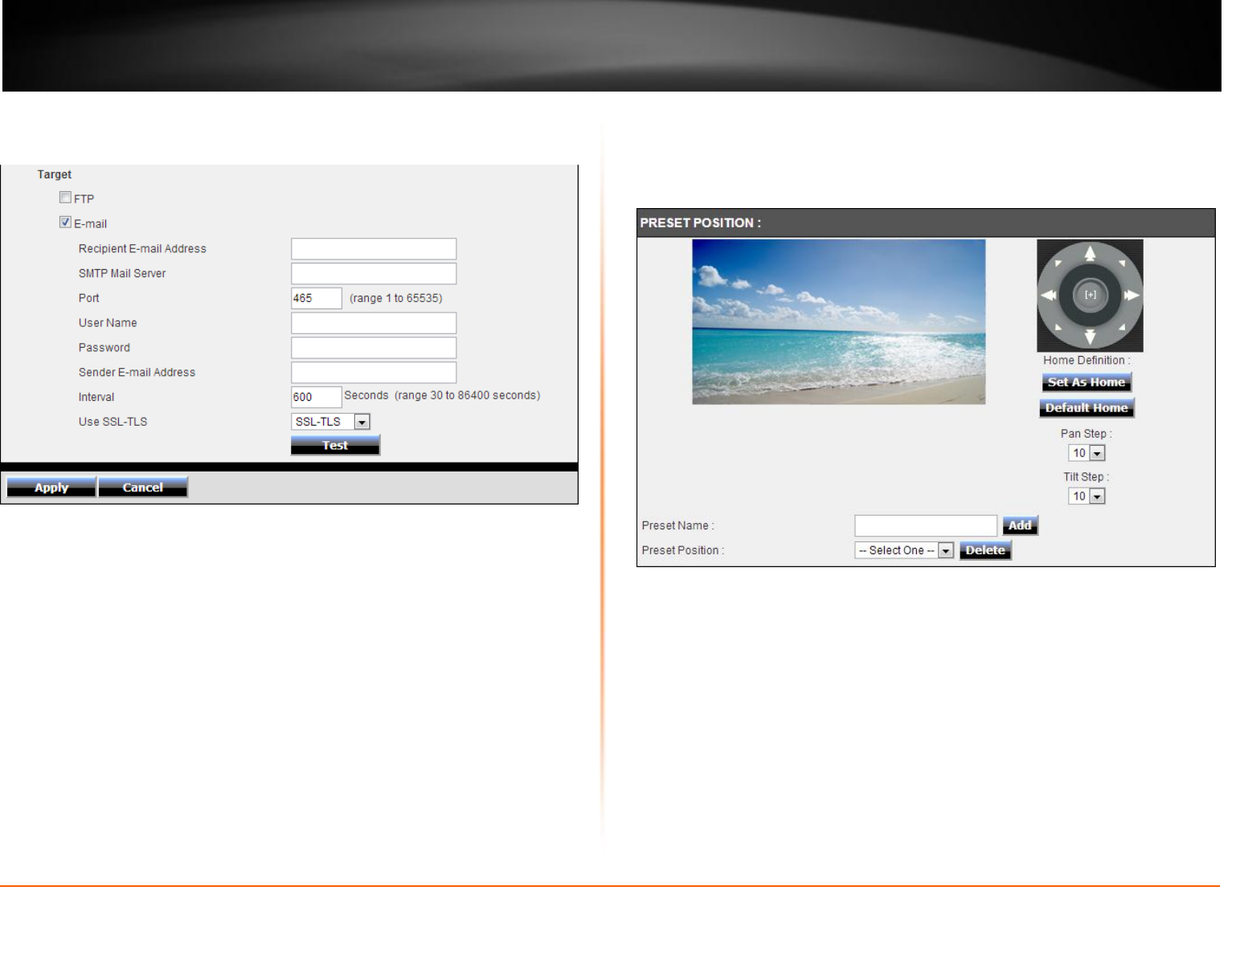The image size is (1244, 964).
Task: Click Set As Home button
Action: tap(1086, 382)
